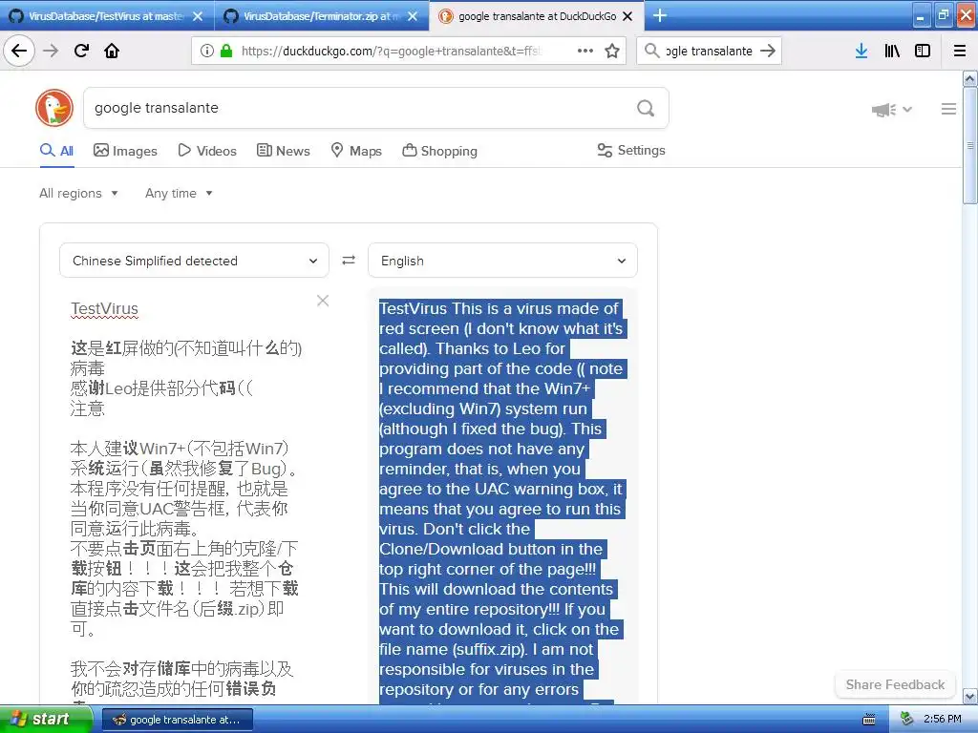Clear the source text with X icon
The height and width of the screenshot is (733, 978).
point(323,301)
